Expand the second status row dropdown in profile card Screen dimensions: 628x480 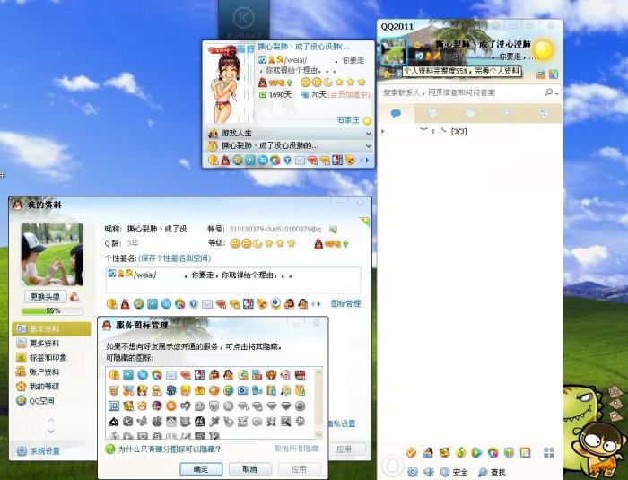tap(369, 146)
